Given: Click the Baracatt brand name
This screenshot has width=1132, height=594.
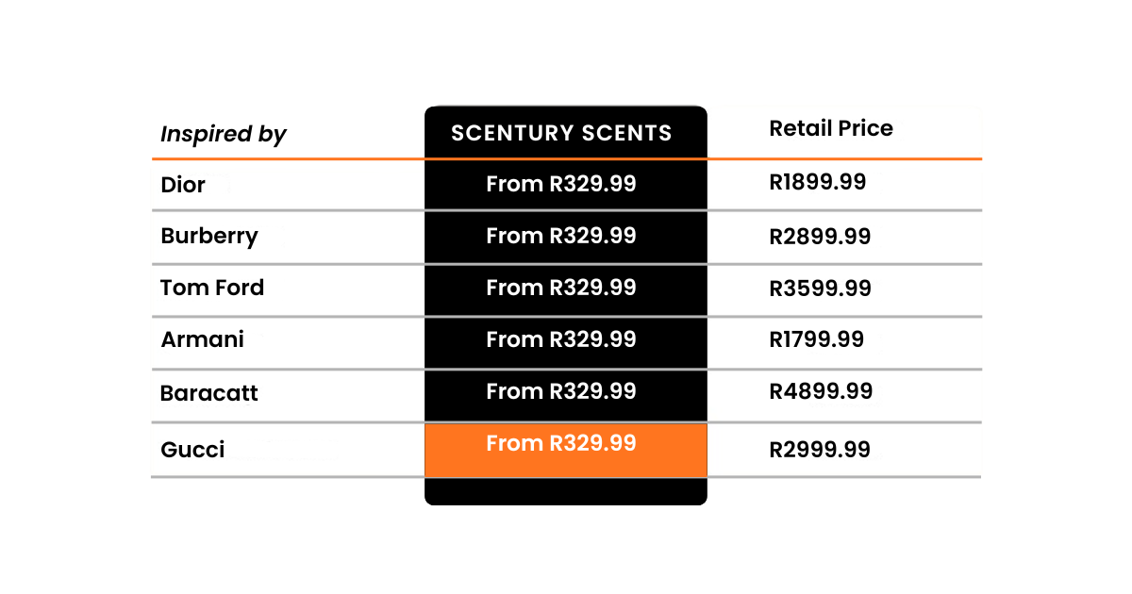Looking at the screenshot, I should point(209,393).
